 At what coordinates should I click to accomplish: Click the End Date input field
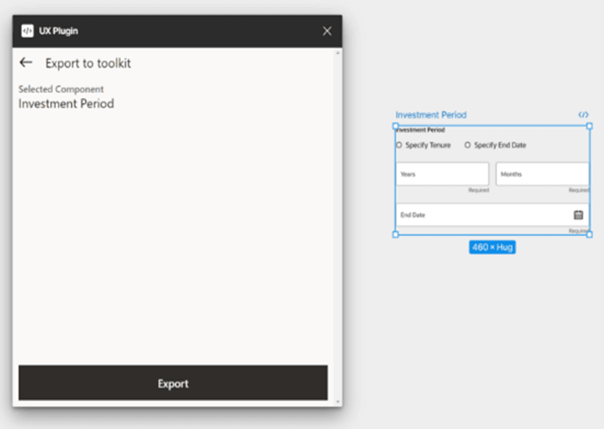[x=492, y=214]
